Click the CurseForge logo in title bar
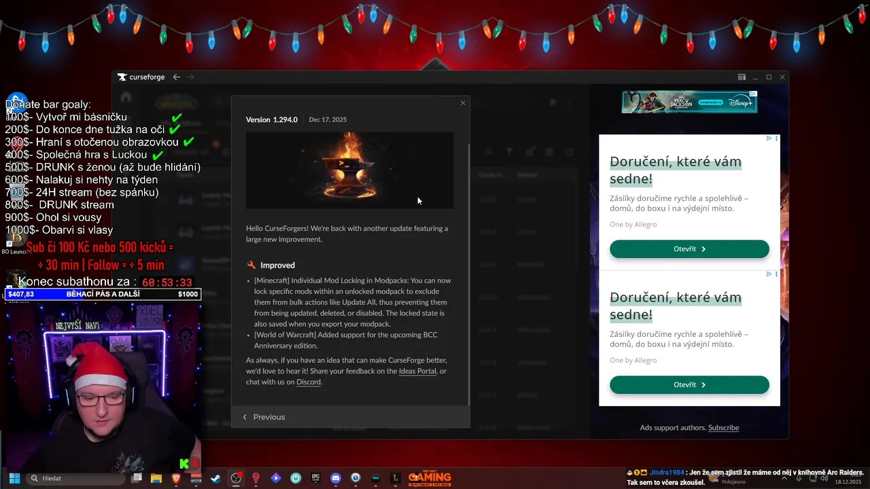Viewport: 870px width, 489px height. (141, 77)
